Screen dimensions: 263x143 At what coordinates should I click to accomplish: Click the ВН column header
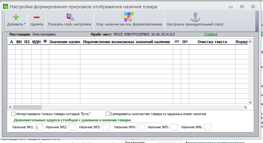click(19, 42)
